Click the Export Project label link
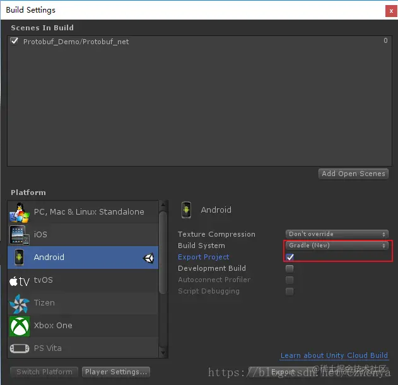 pyautogui.click(x=204, y=257)
